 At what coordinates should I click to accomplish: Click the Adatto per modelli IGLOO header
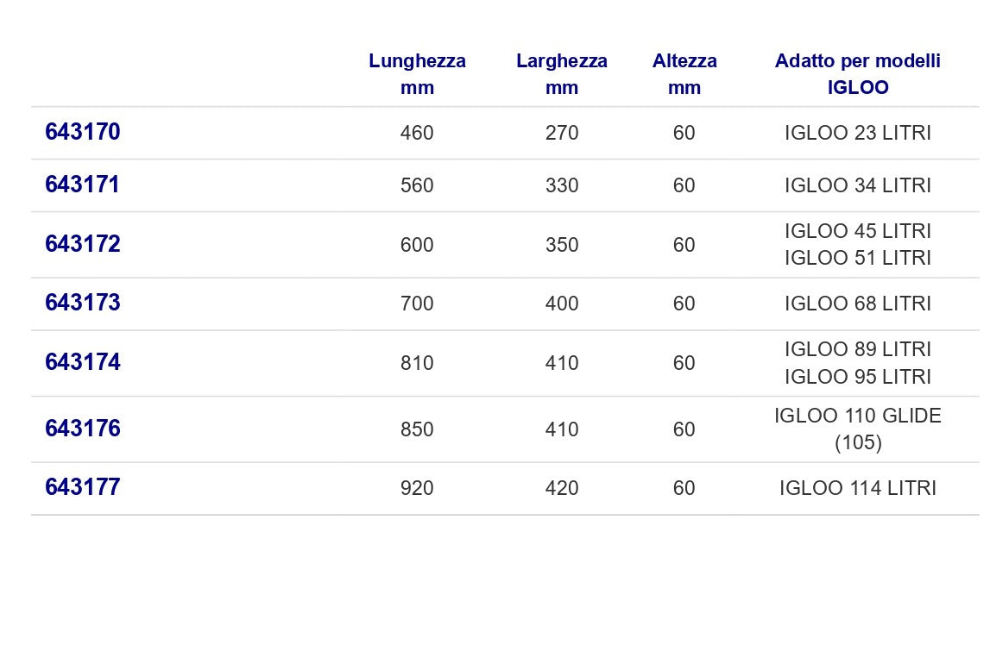click(x=857, y=74)
